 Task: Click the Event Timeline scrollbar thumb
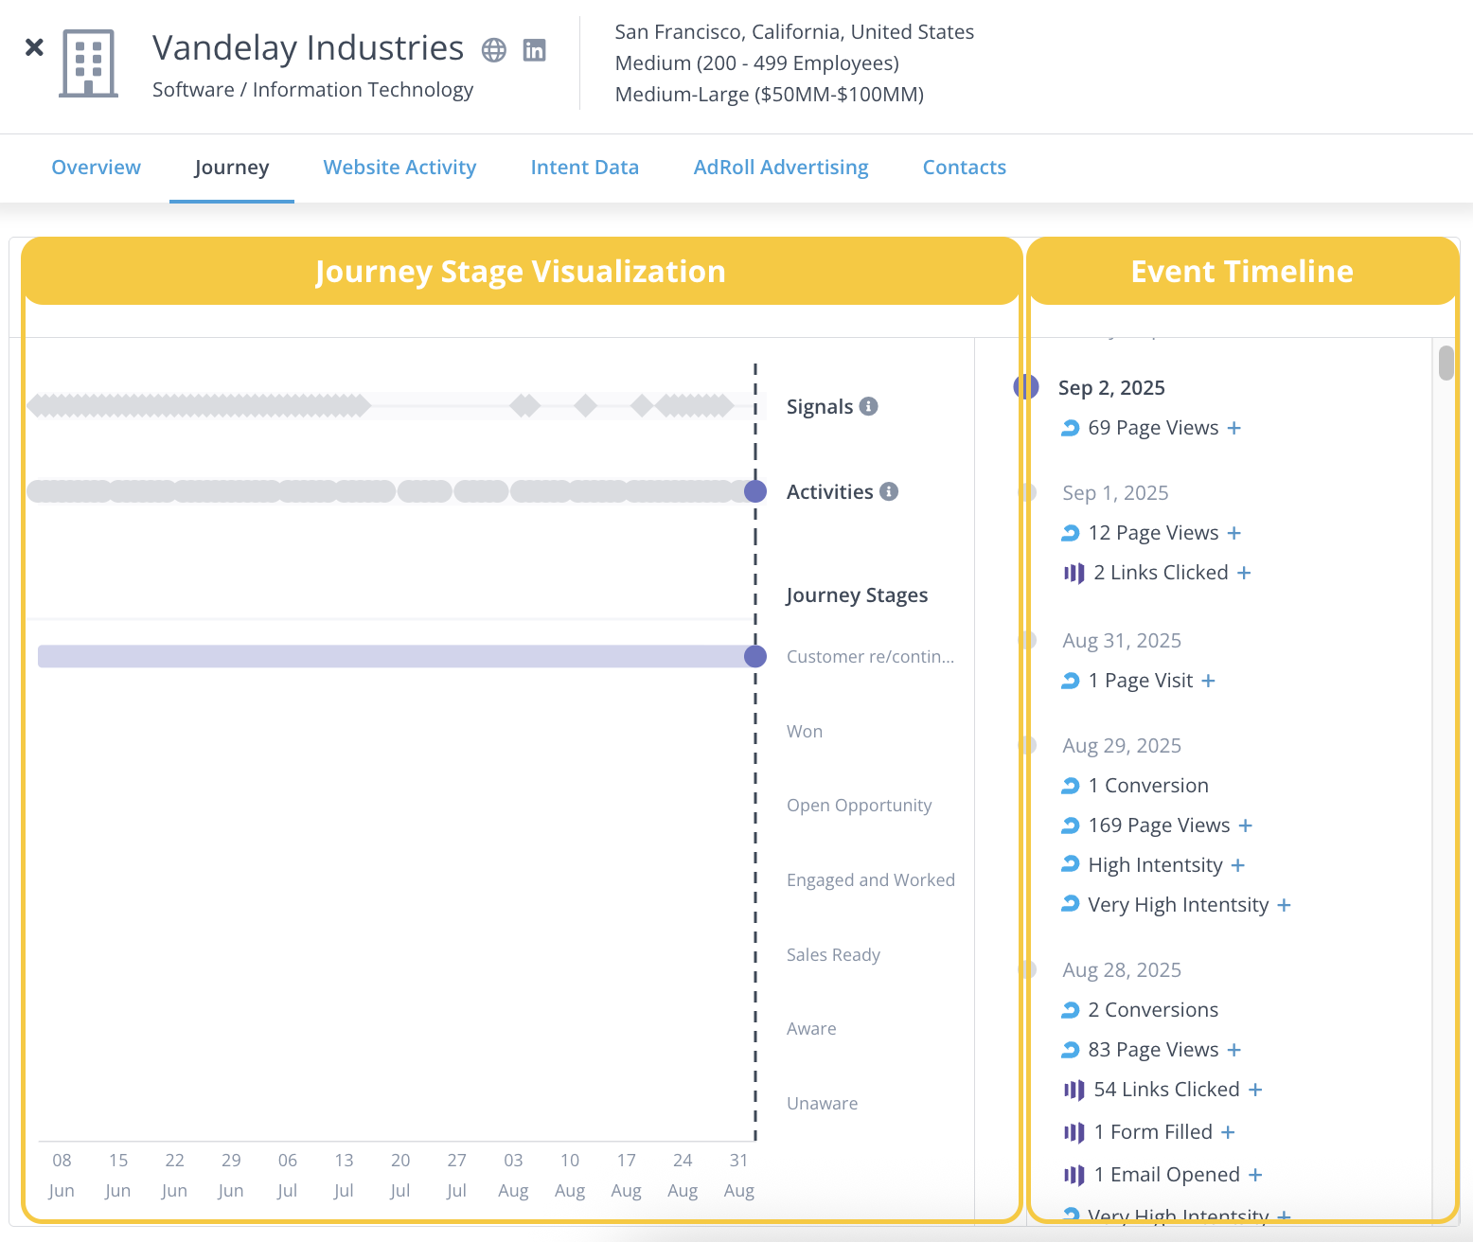click(1446, 363)
